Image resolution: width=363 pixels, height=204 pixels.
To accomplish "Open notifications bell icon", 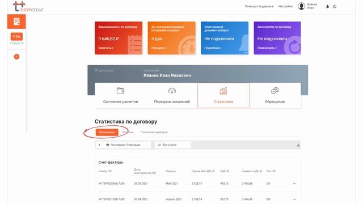I will 327,6.
